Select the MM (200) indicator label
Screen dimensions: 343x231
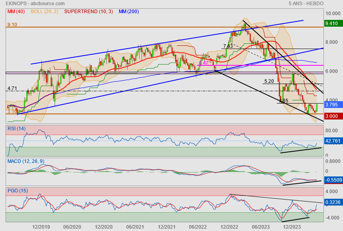[129, 12]
